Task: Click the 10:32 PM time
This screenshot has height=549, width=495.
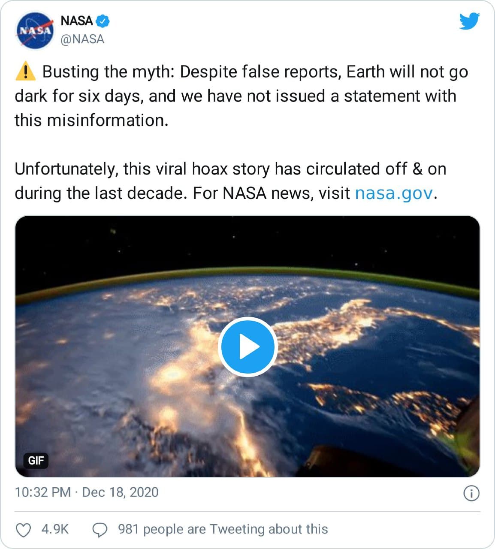Action: point(43,492)
